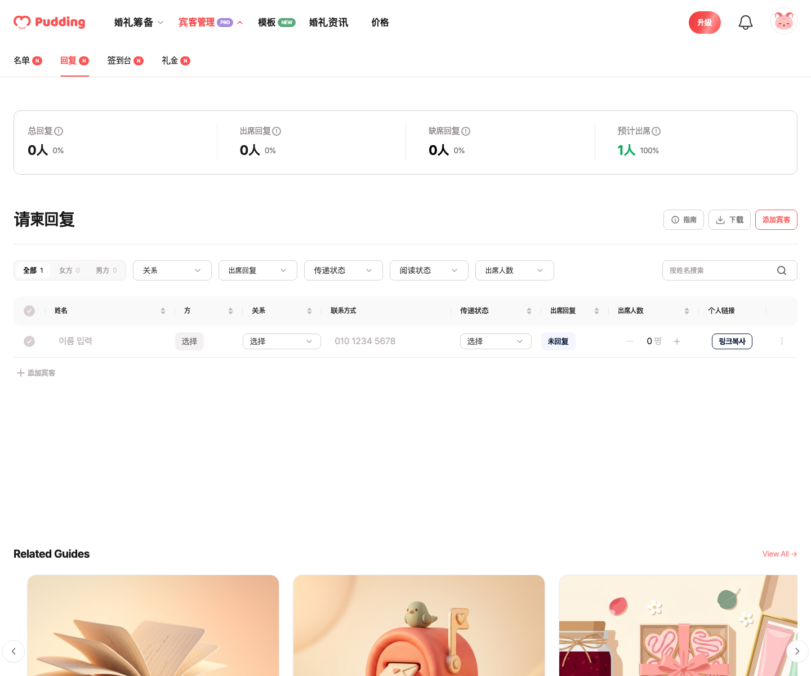Open the profile avatar menu
Viewport: 811px width, 676px height.
click(x=784, y=21)
